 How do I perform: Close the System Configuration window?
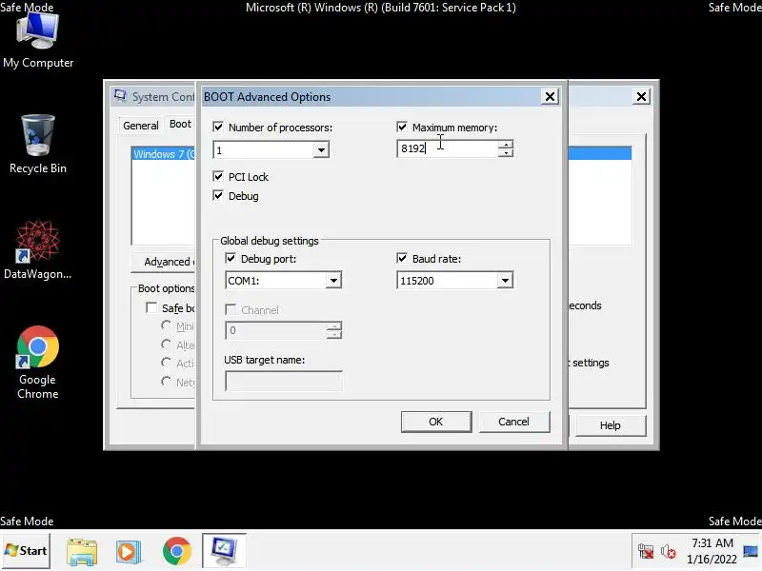pos(641,97)
